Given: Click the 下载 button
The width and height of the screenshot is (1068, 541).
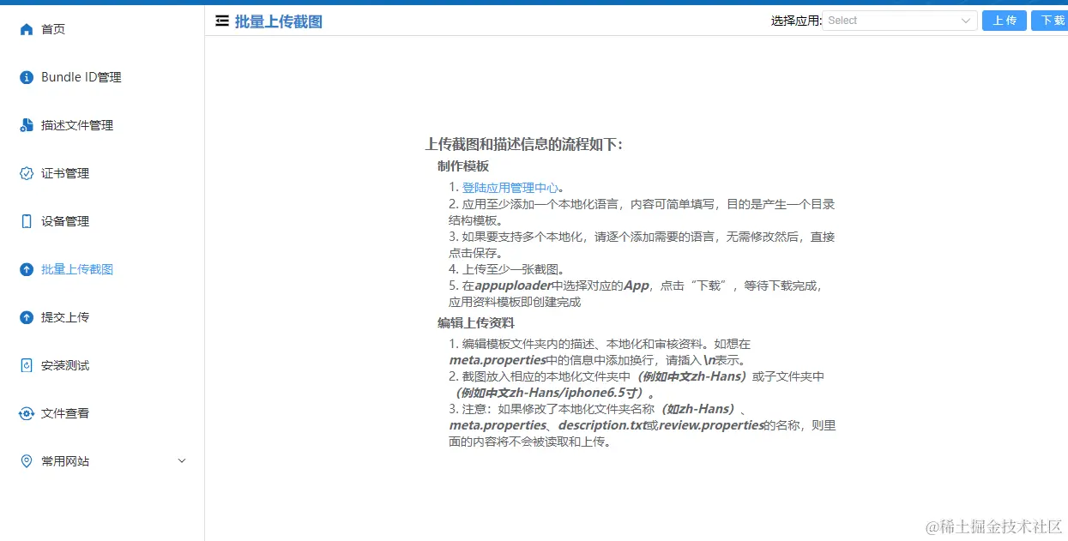Looking at the screenshot, I should [1050, 21].
